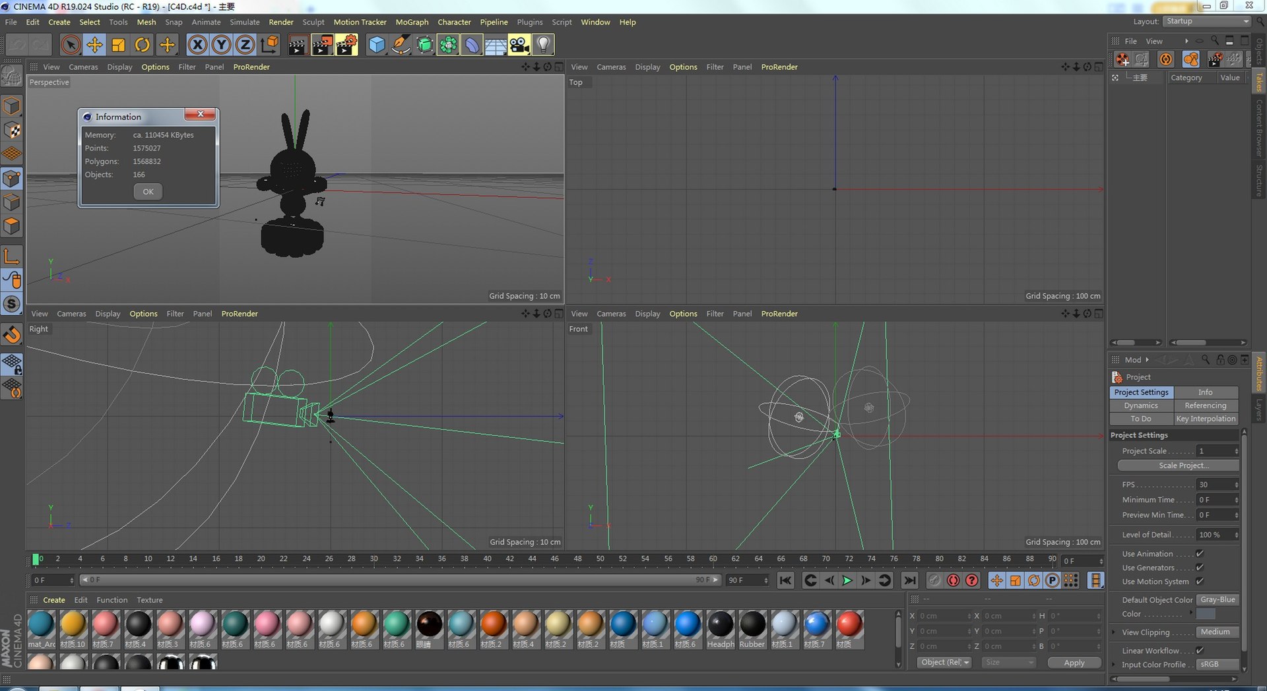This screenshot has height=691, width=1267.
Task: Open Default Object Color dropdown
Action: point(1218,600)
